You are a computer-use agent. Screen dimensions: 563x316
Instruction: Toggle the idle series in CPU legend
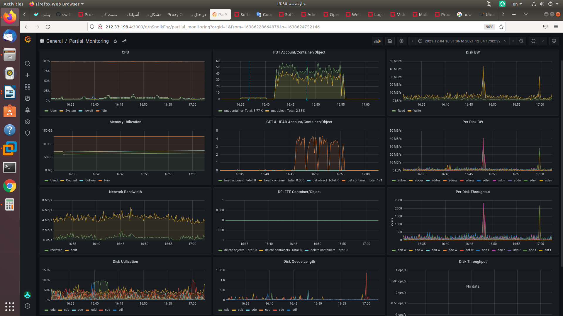(x=104, y=111)
